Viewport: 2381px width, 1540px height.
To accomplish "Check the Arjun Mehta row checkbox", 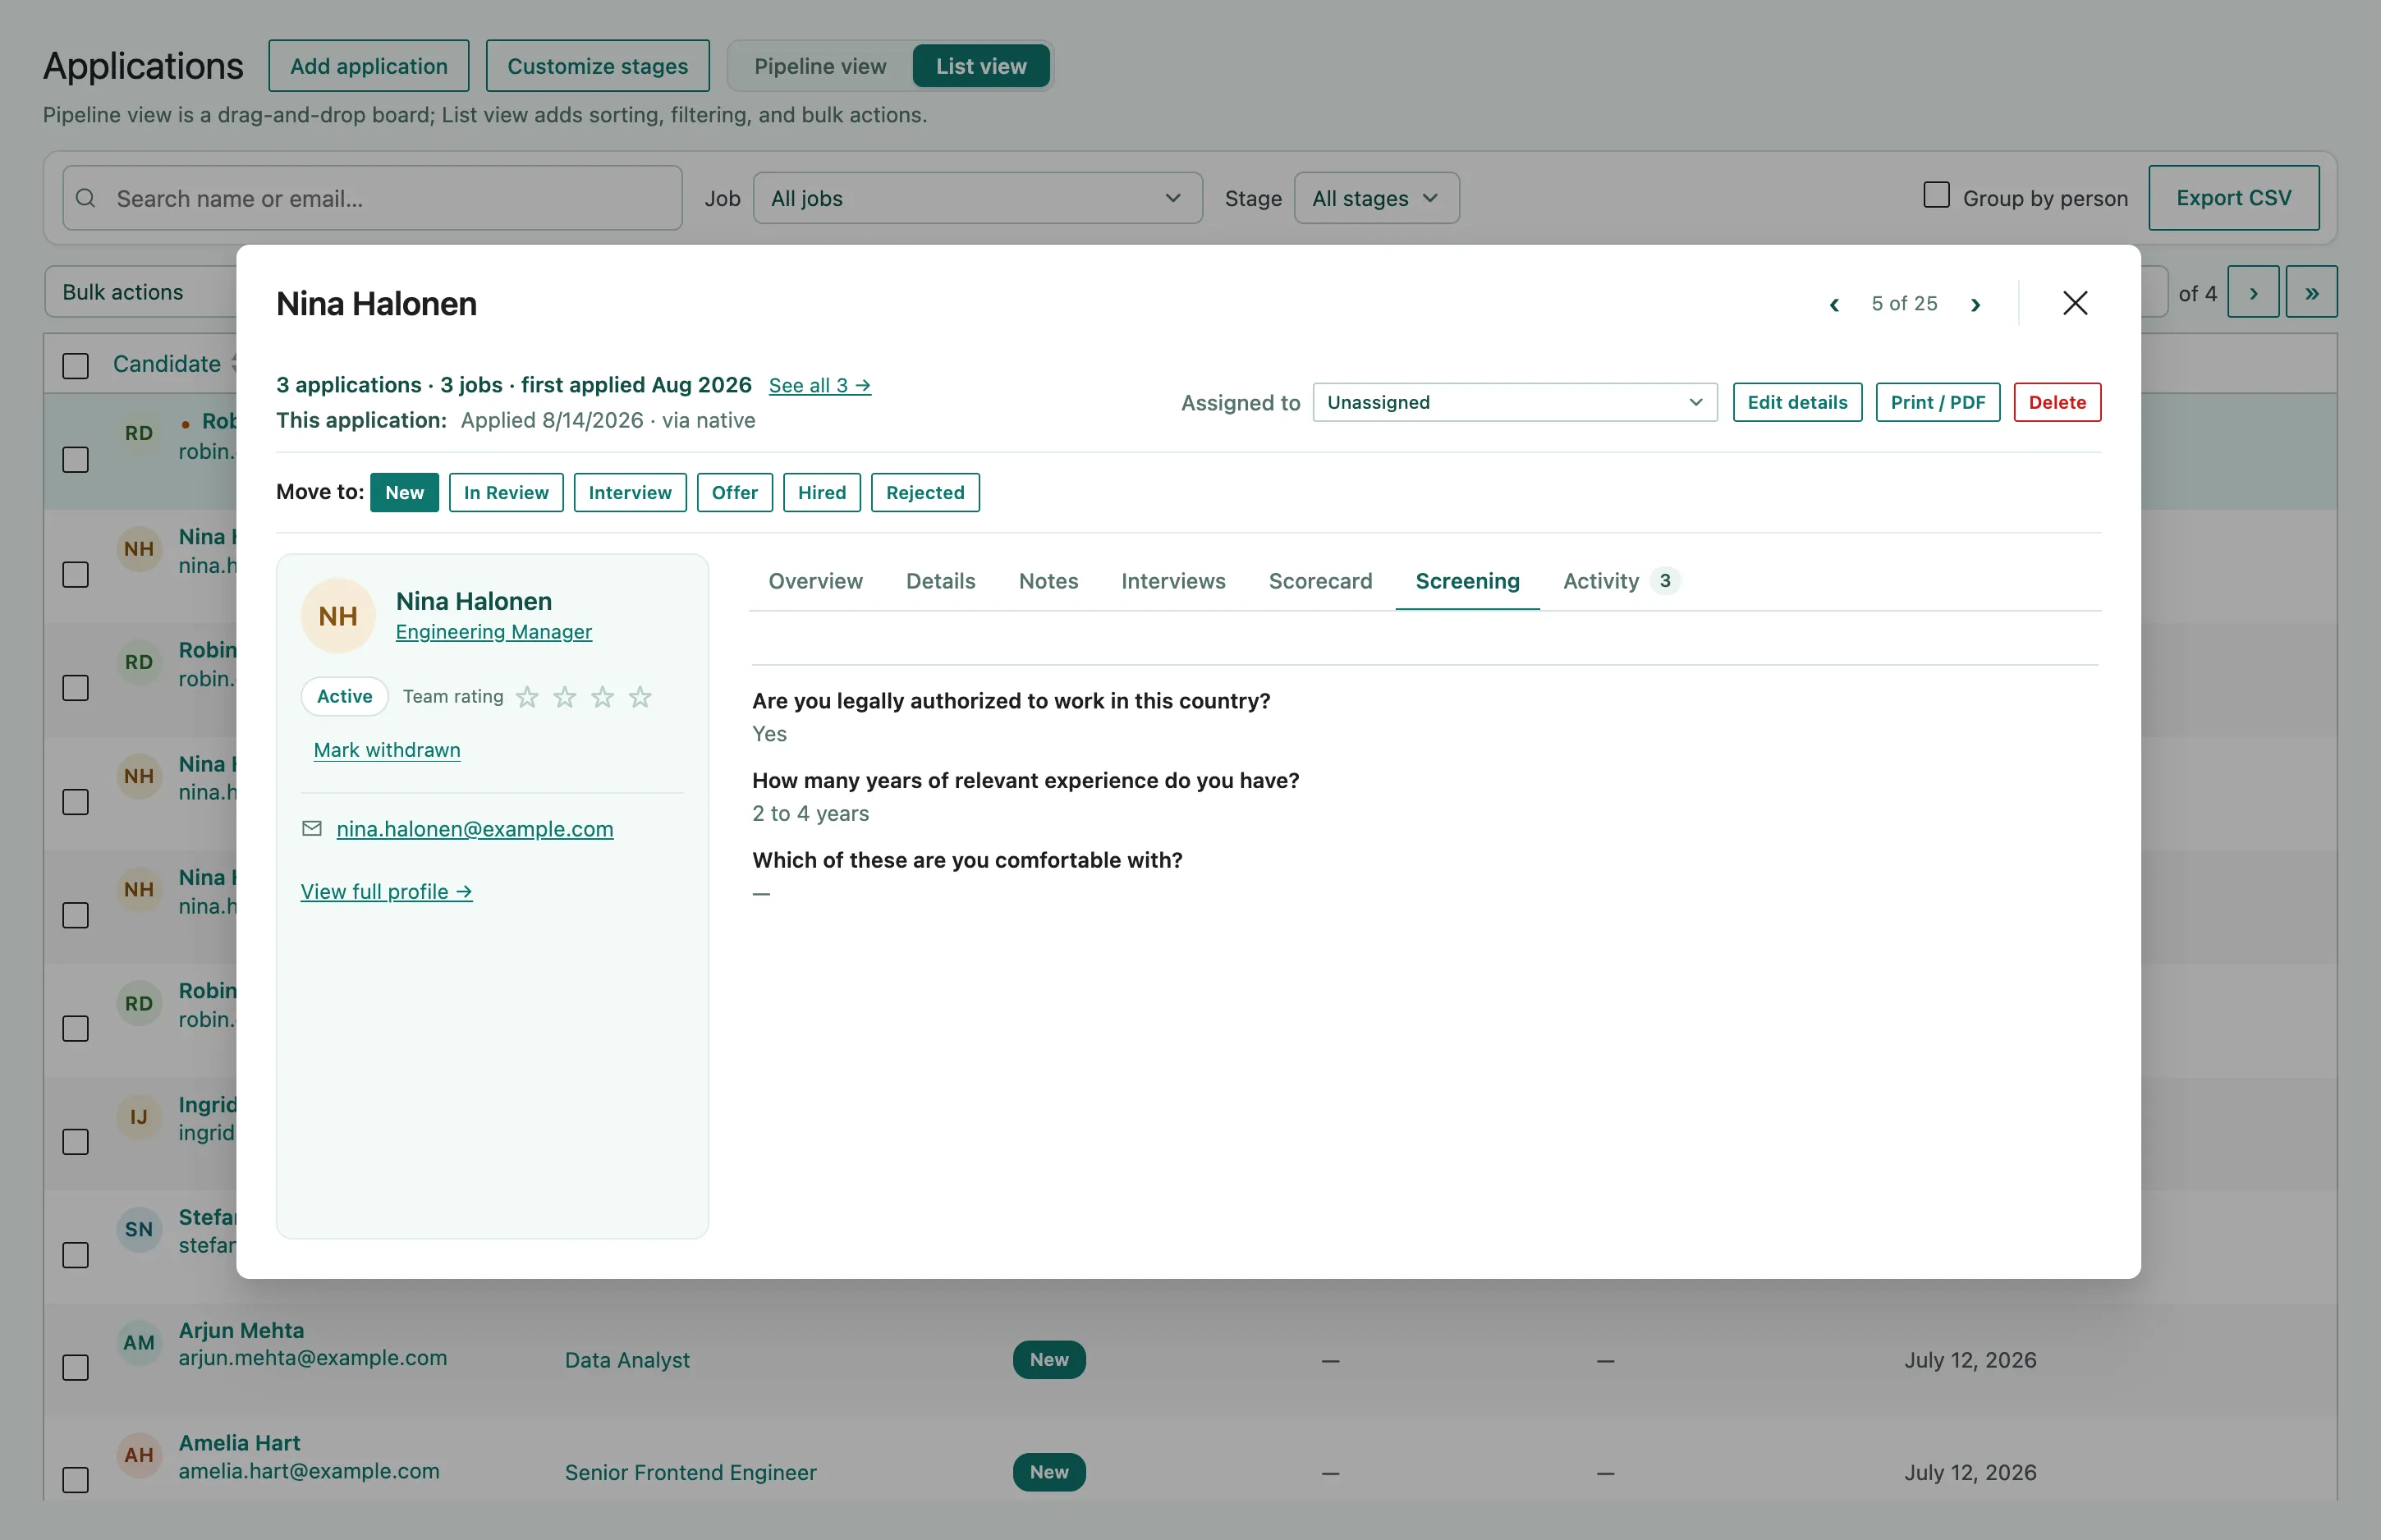I will (x=76, y=1367).
